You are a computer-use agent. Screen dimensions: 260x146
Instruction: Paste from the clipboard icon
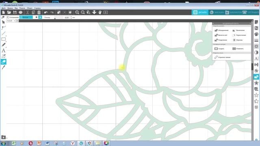coord(39,12)
